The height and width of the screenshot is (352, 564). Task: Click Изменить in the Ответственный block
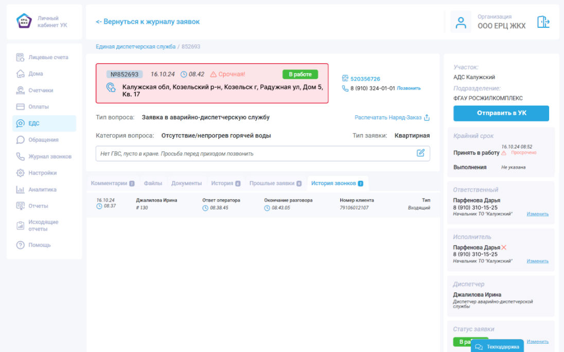(537, 214)
